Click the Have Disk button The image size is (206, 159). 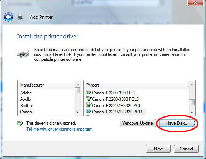[x=177, y=123]
